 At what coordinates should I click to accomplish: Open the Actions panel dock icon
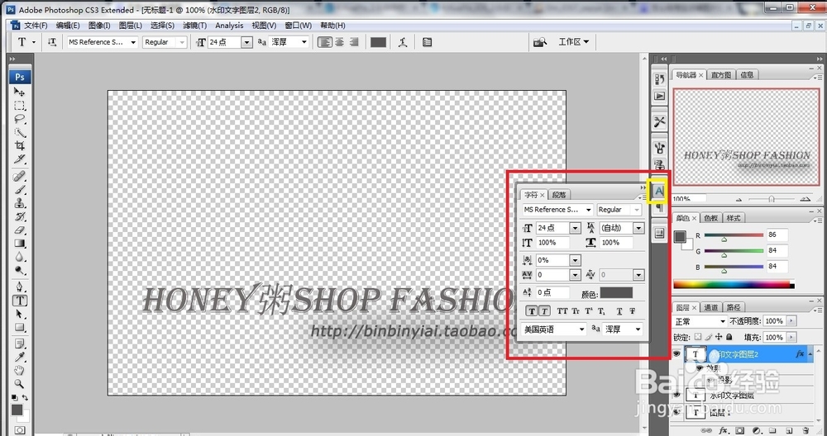coord(659,96)
